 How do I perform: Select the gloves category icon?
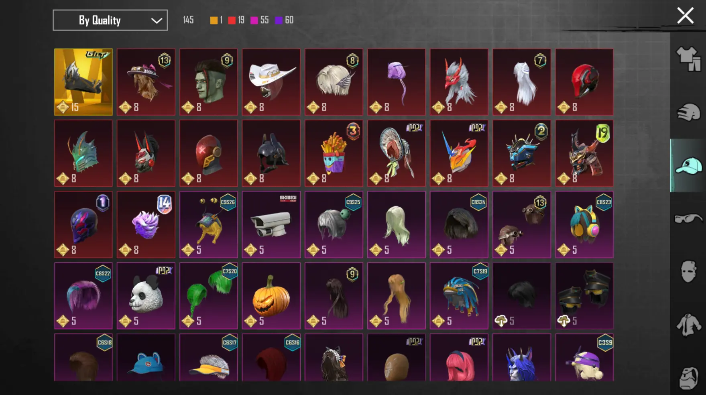coord(688,112)
